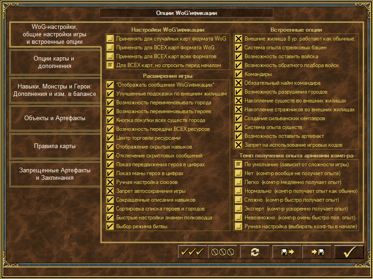Viewport: 373px width, 279px height.
Task: Toggle Создание сильванских кентавров checkbox
Action: pyautogui.click(x=239, y=118)
